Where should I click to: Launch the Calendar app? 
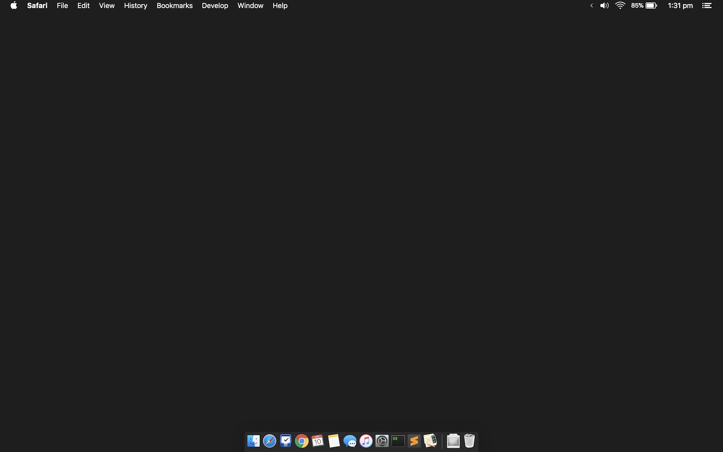coord(318,441)
